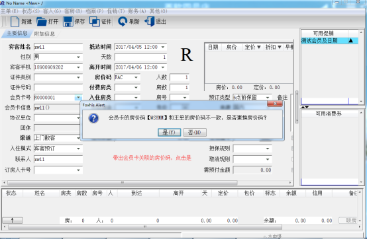Click the scroll-down arrow of the 可用促销 panel
367x239 pixels.
pyautogui.click(x=361, y=102)
